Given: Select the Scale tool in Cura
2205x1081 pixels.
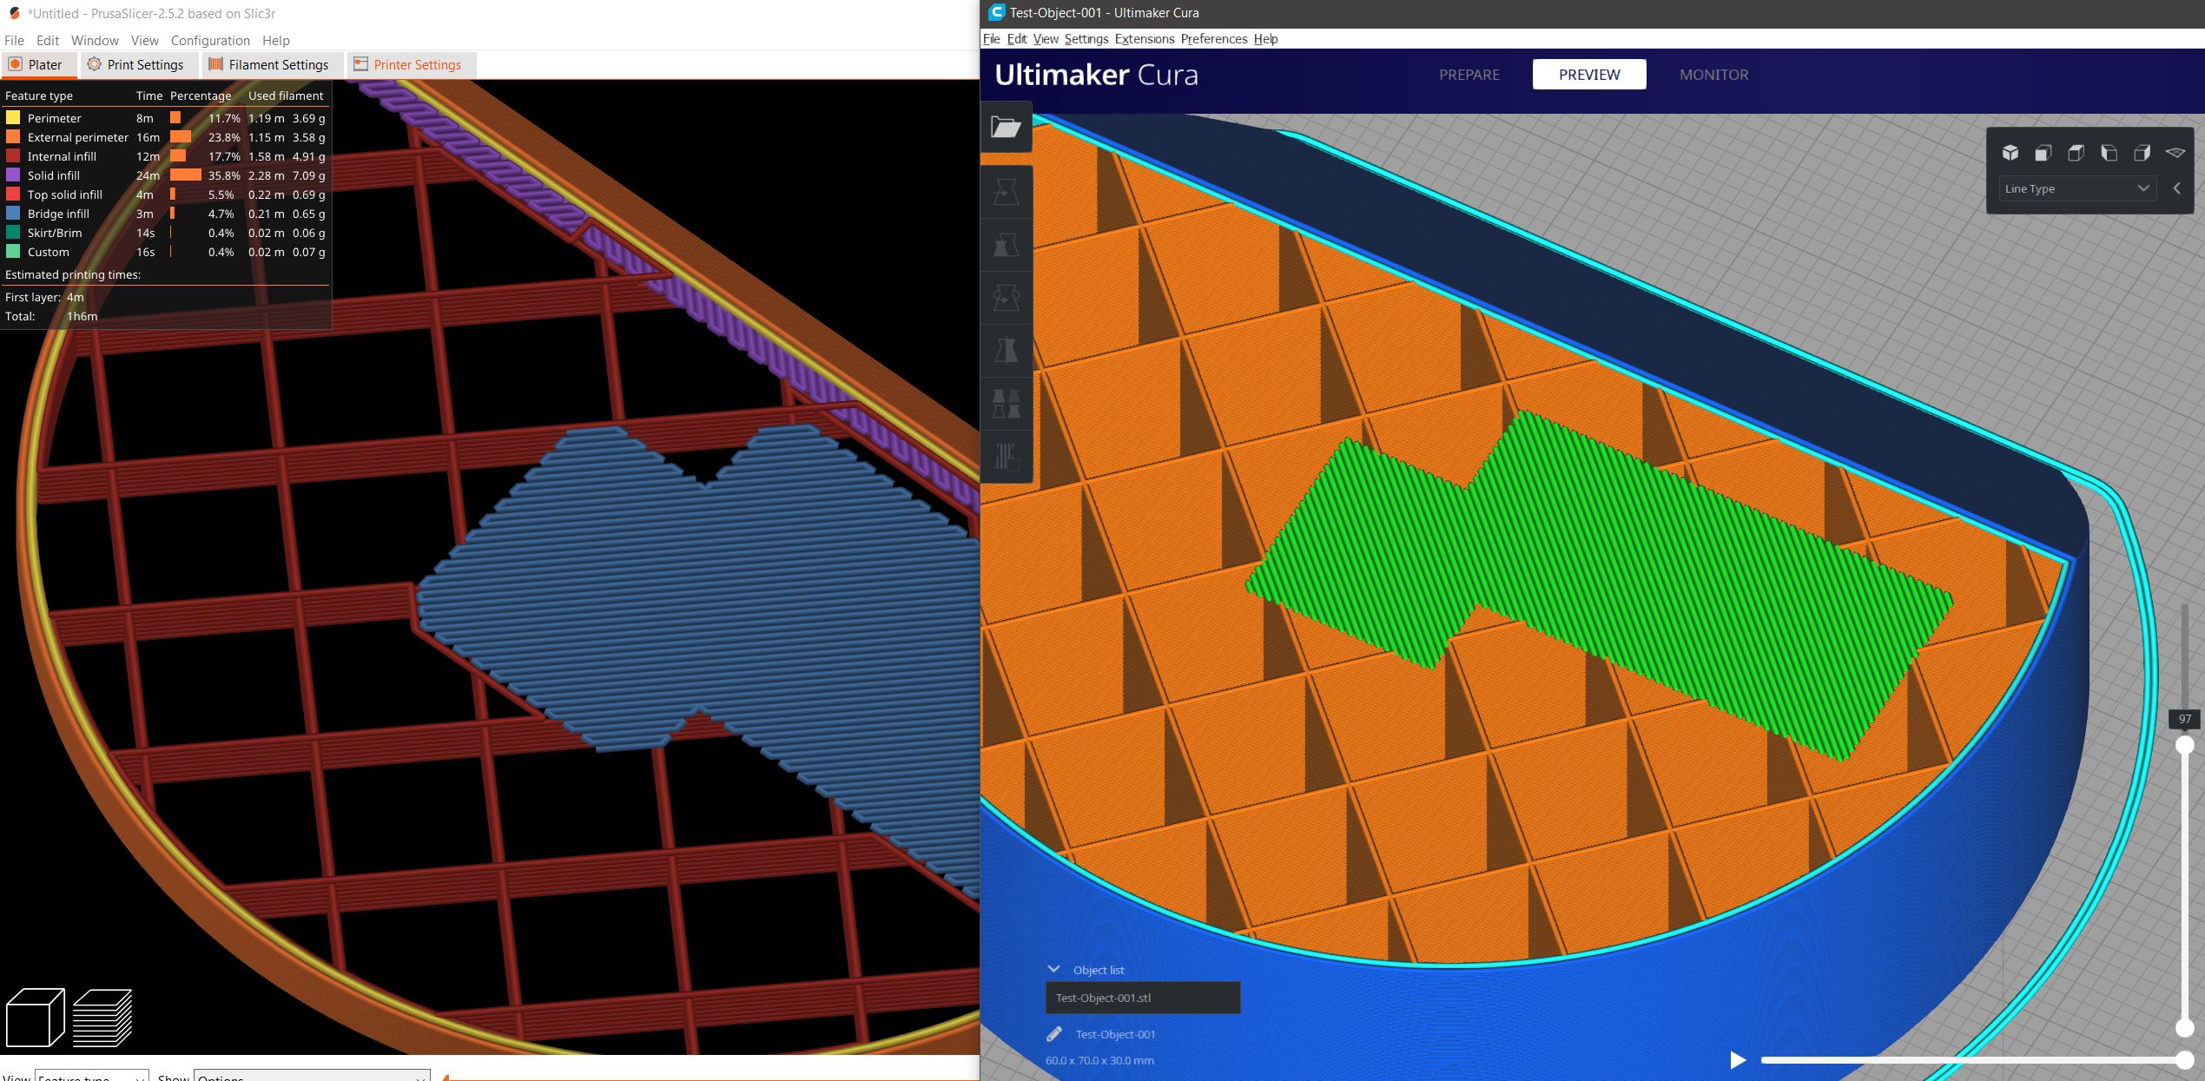Looking at the screenshot, I should (x=1006, y=245).
